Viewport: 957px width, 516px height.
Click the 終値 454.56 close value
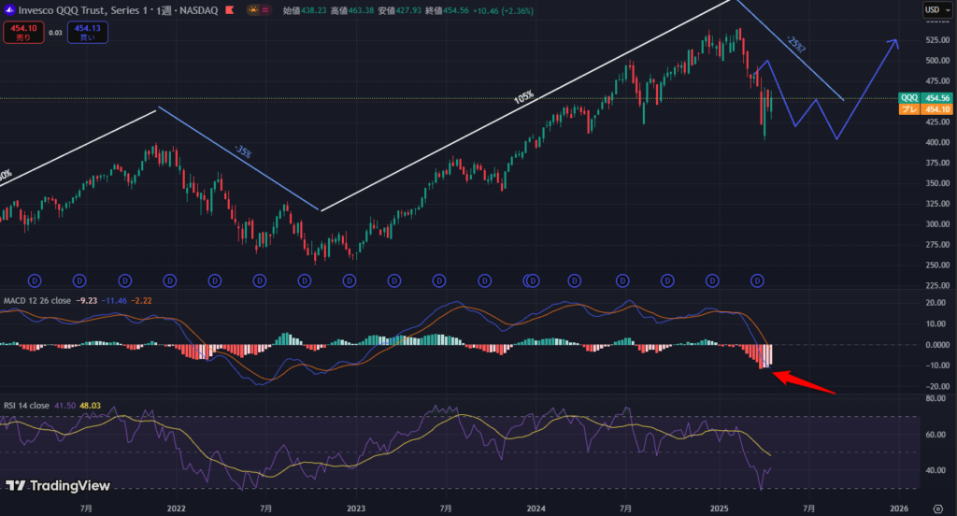coord(447,10)
